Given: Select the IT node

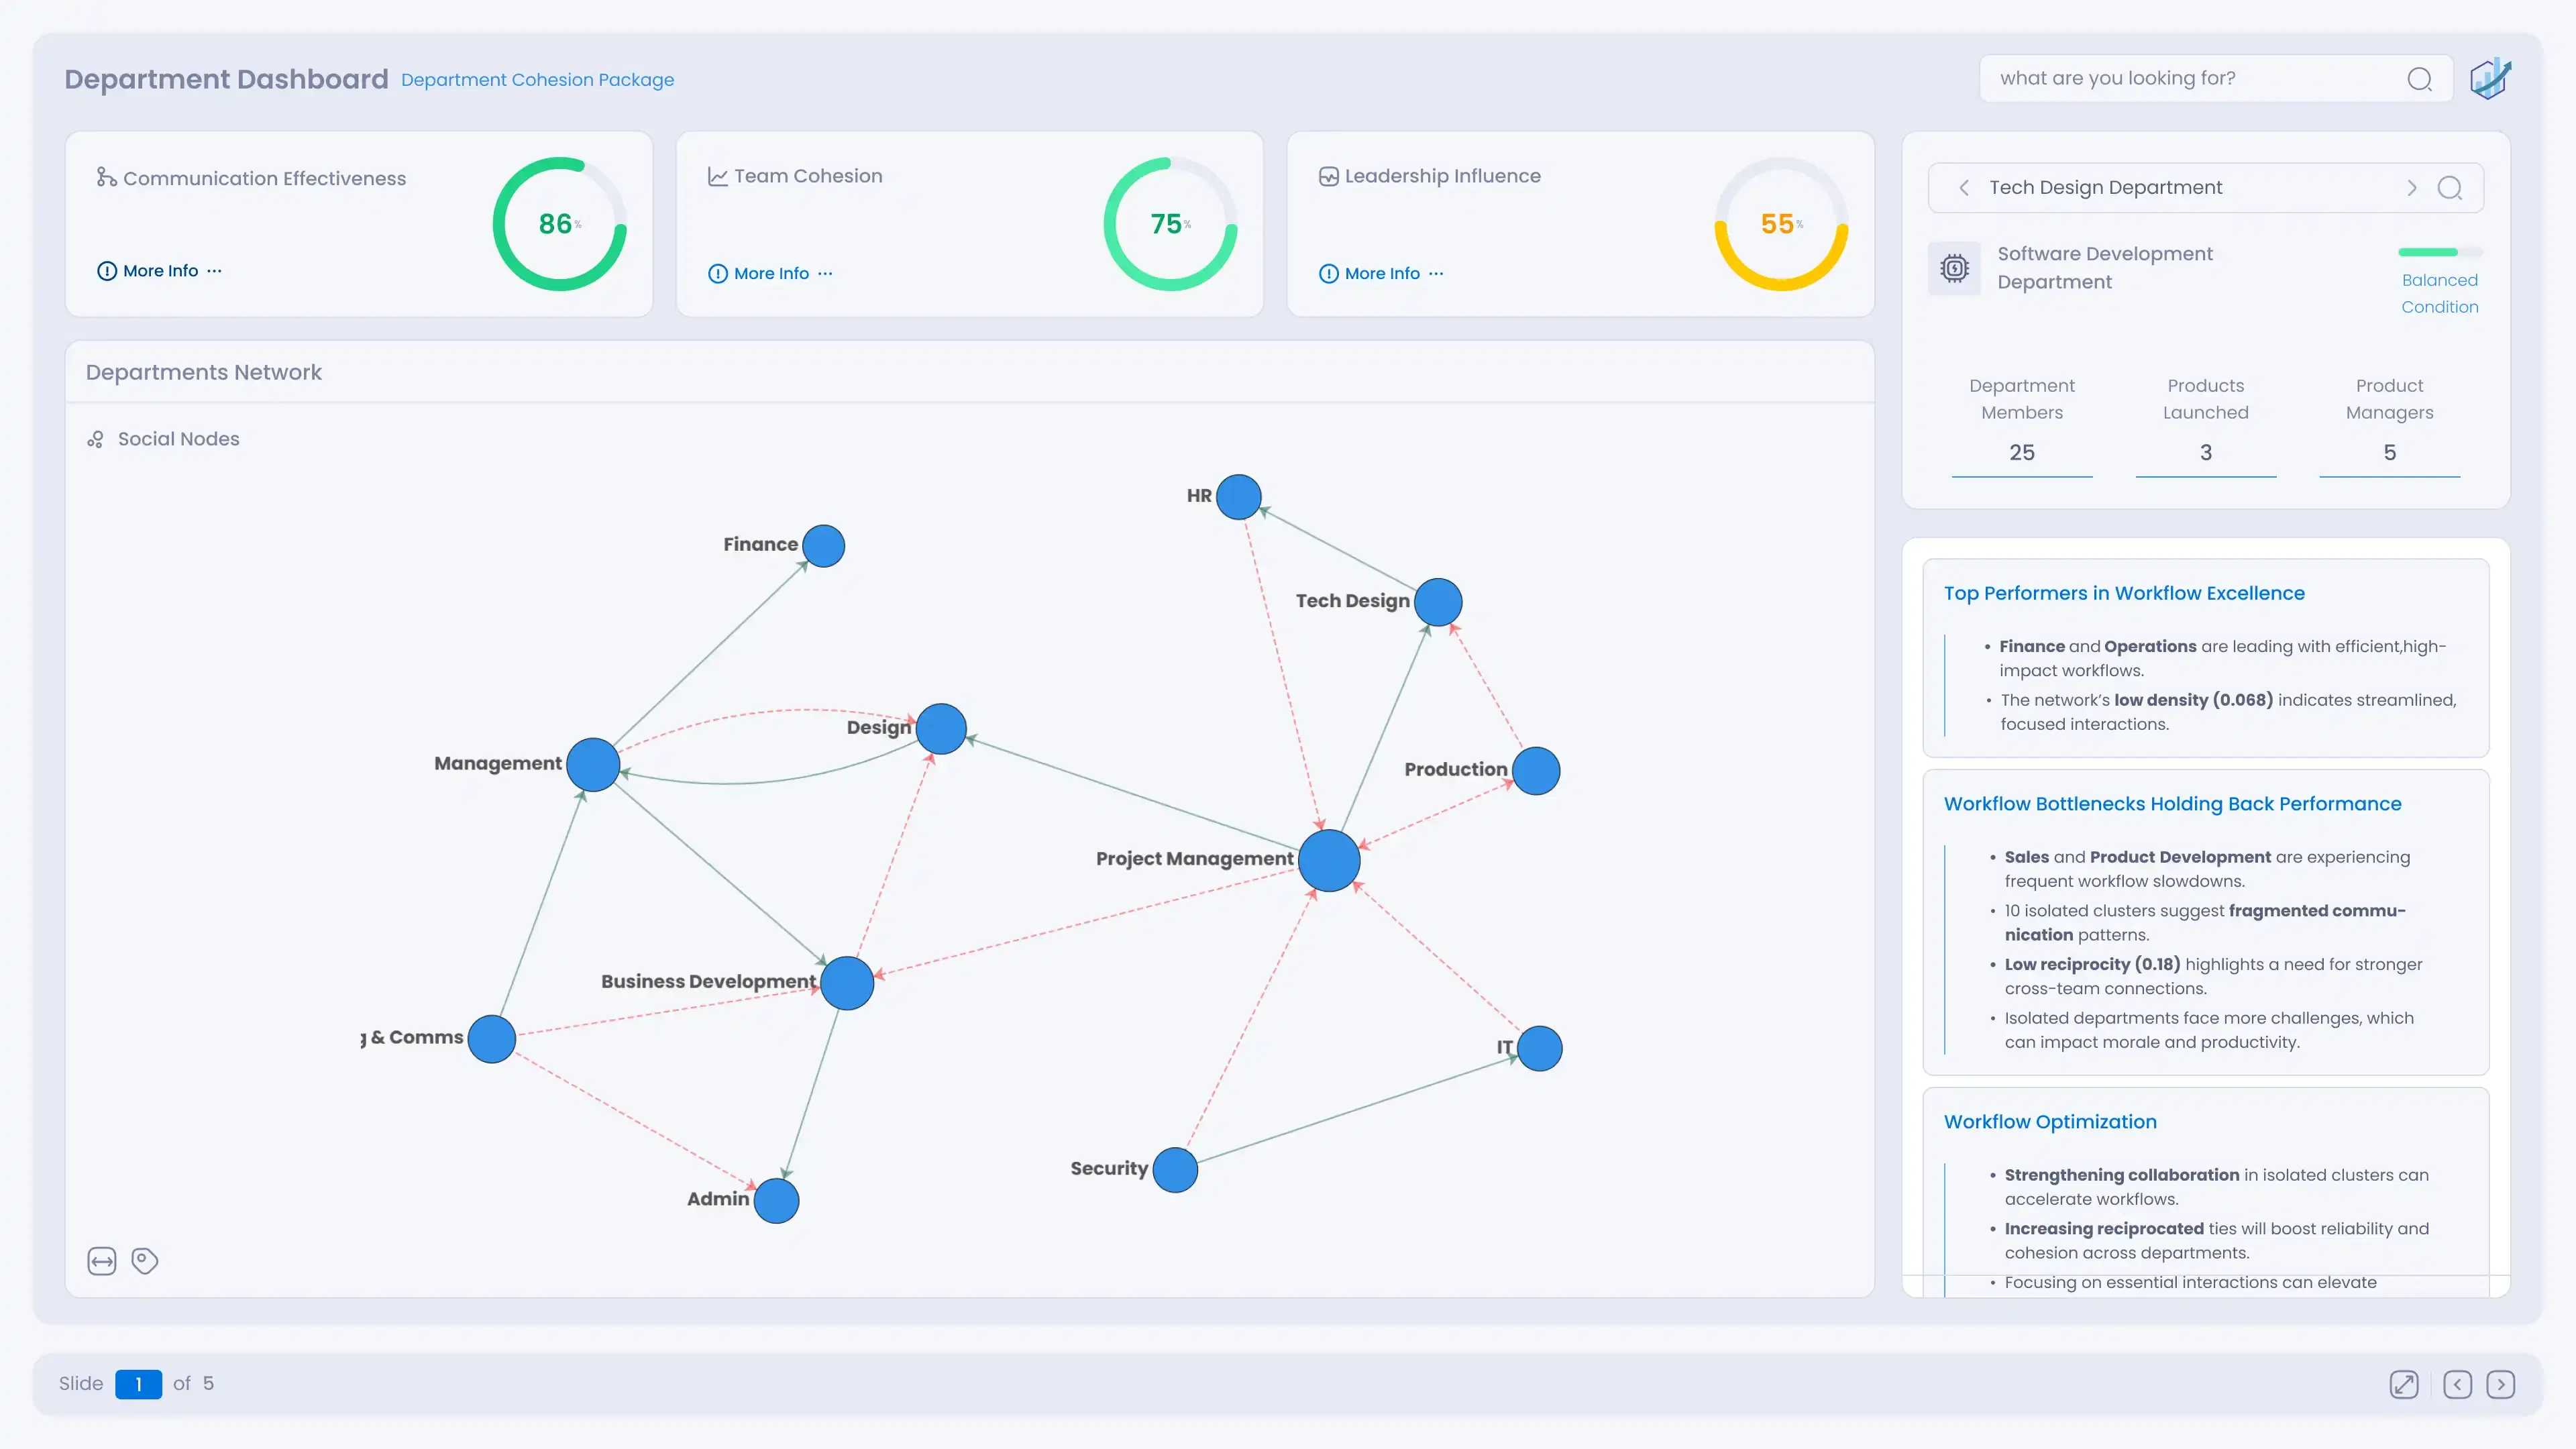Looking at the screenshot, I should (1540, 1049).
